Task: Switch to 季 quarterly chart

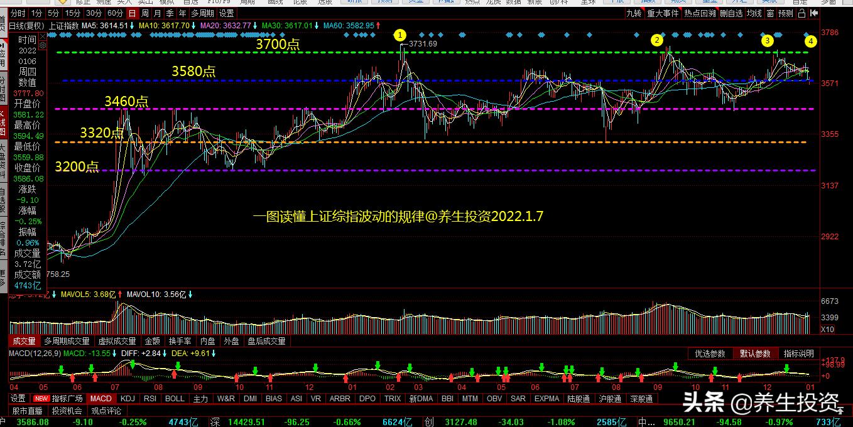Action: click(170, 13)
